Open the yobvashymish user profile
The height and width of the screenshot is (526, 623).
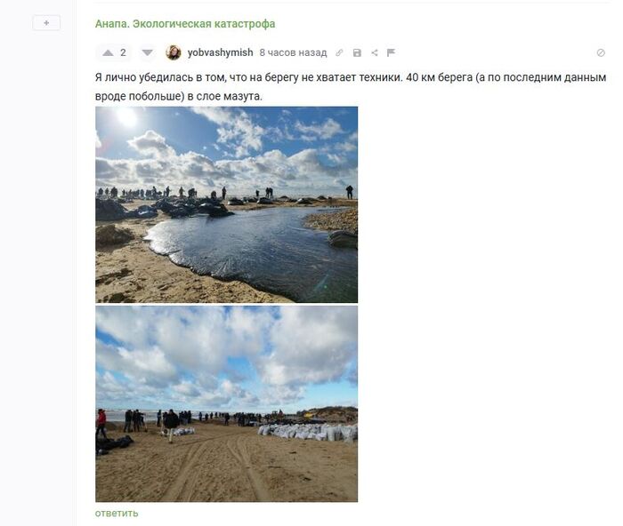(220, 52)
